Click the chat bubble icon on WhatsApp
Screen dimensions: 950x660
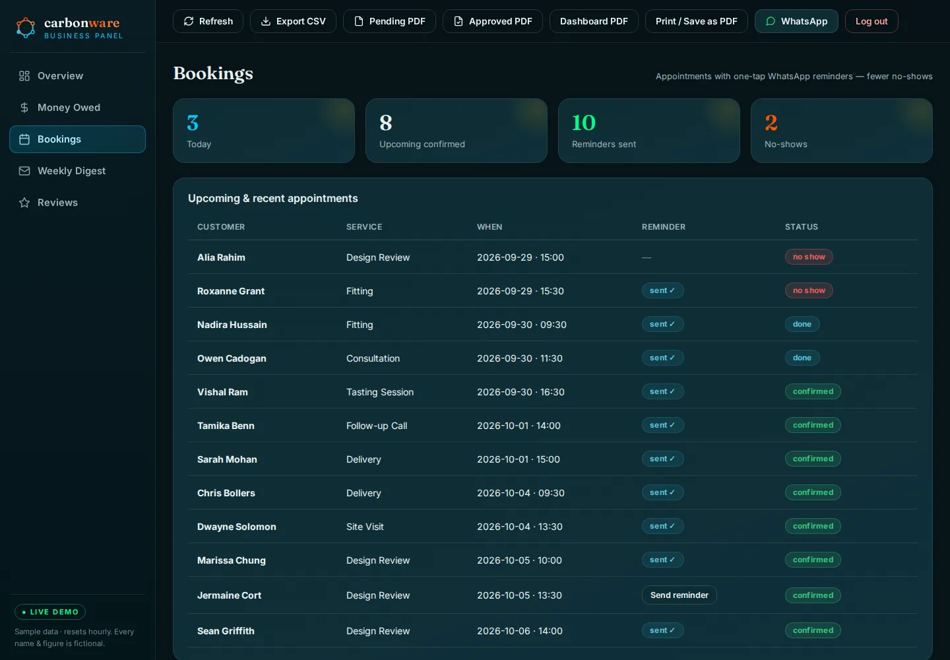click(x=771, y=21)
